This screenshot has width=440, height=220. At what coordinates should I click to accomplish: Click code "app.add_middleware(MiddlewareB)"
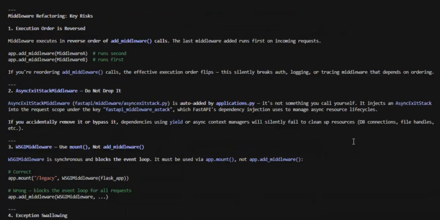[48, 60]
